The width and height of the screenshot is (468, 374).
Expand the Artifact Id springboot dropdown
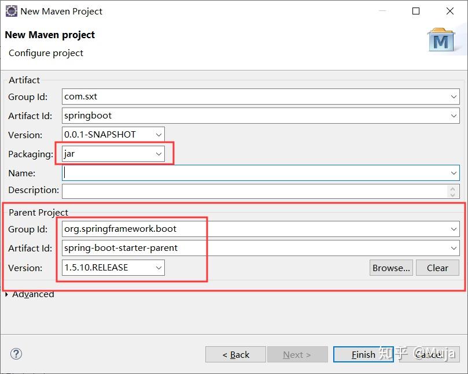coord(454,116)
